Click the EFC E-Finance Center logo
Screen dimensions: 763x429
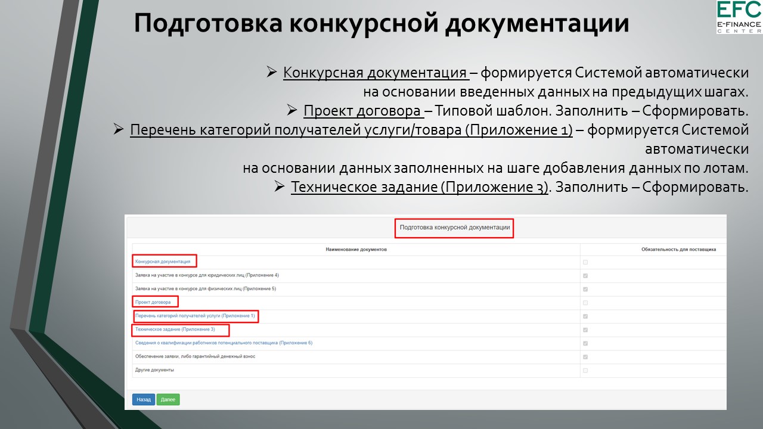pos(739,17)
